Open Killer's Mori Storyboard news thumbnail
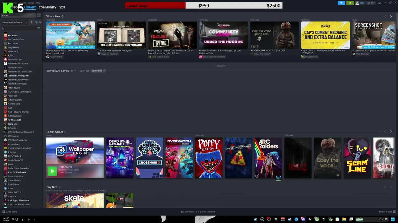The height and width of the screenshot is (223, 398). coord(122,35)
